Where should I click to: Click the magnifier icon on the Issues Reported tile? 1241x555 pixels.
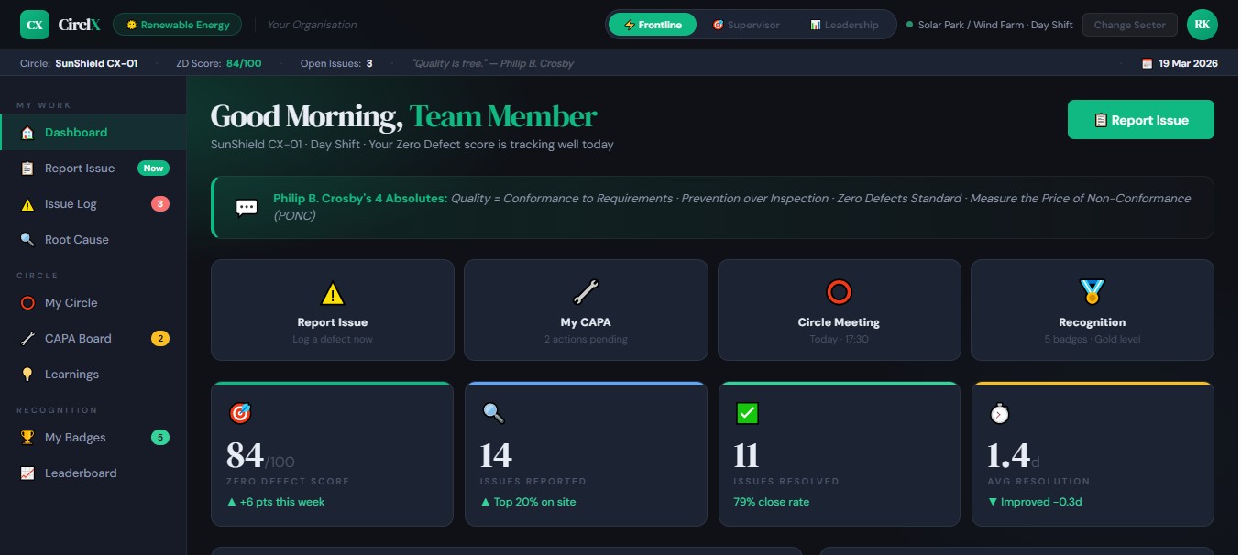493,414
